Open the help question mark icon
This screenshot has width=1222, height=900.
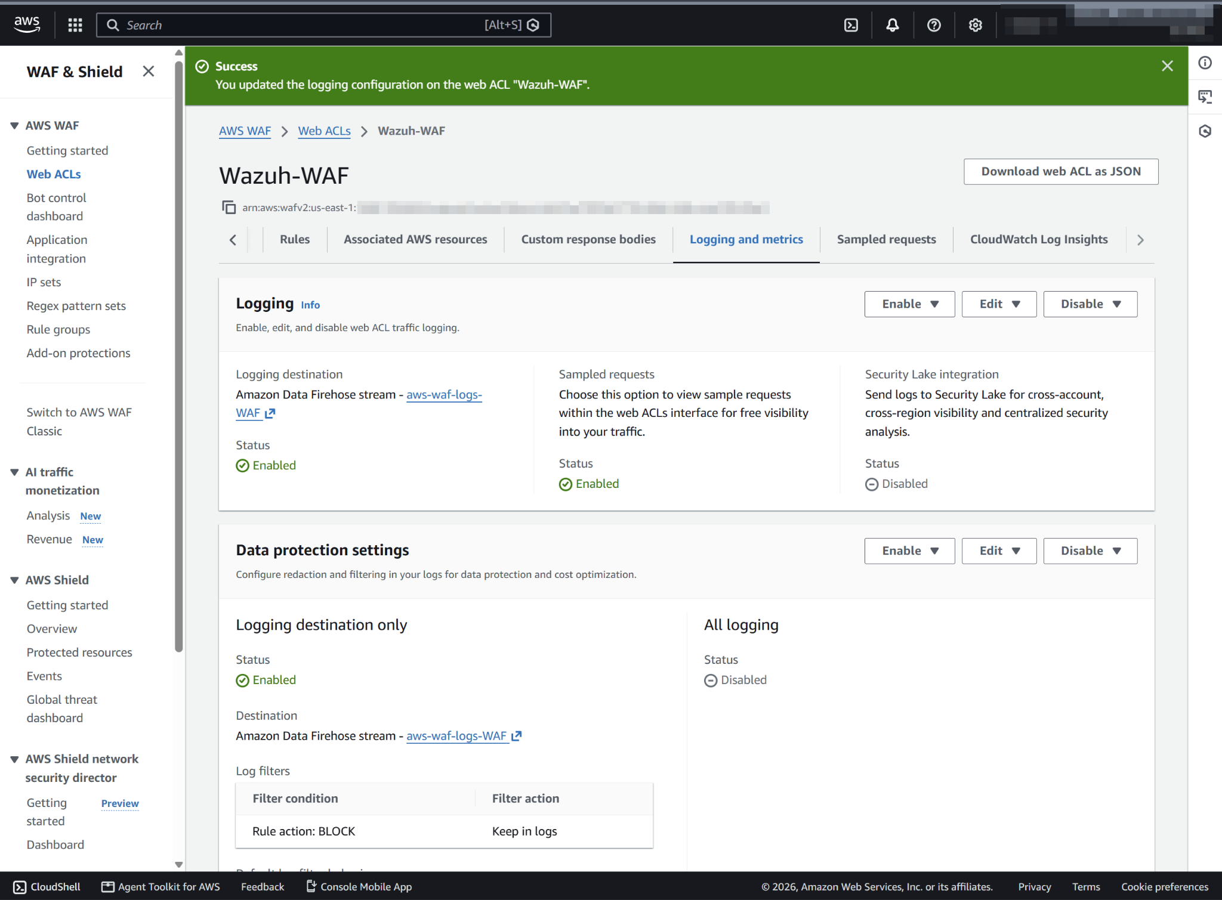[x=934, y=25]
